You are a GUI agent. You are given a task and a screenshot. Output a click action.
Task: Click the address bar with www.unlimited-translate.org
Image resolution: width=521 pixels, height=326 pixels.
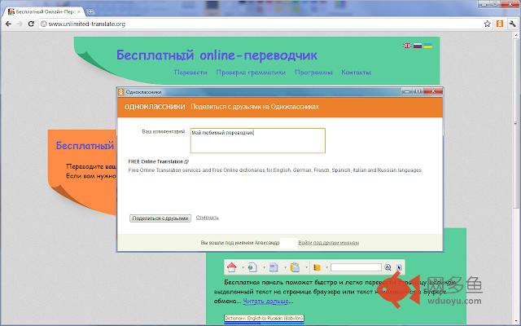(x=260, y=24)
